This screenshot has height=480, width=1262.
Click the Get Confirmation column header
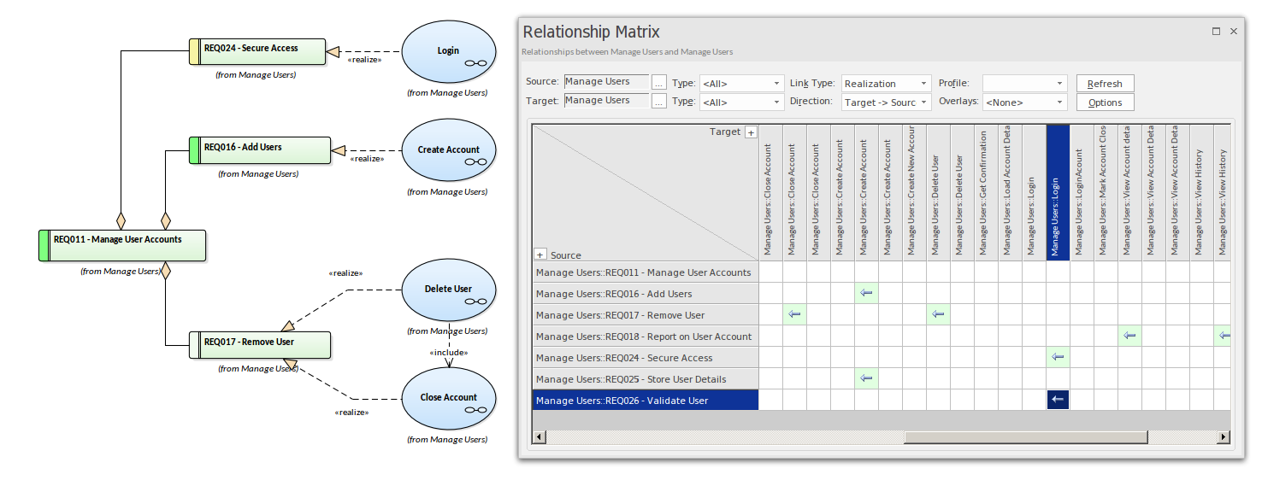tap(986, 192)
